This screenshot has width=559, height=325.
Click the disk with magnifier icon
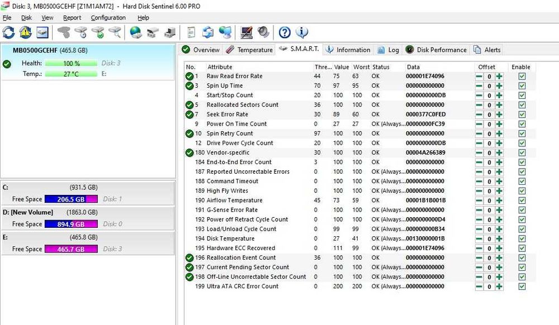[x=115, y=32]
